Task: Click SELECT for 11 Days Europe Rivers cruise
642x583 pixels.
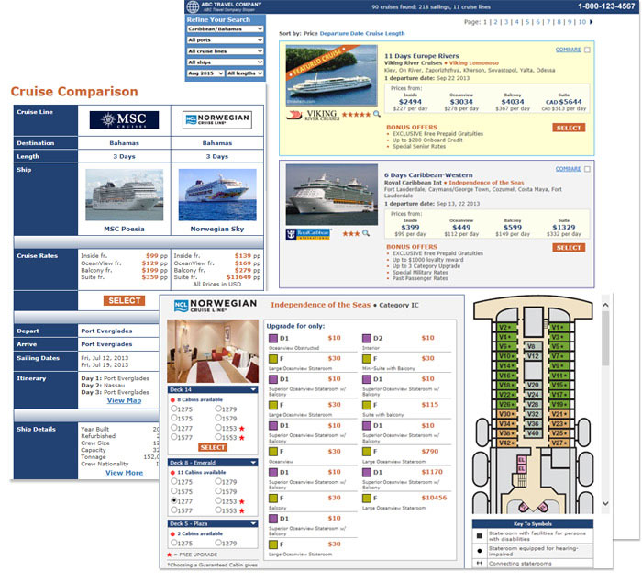Action: click(569, 128)
